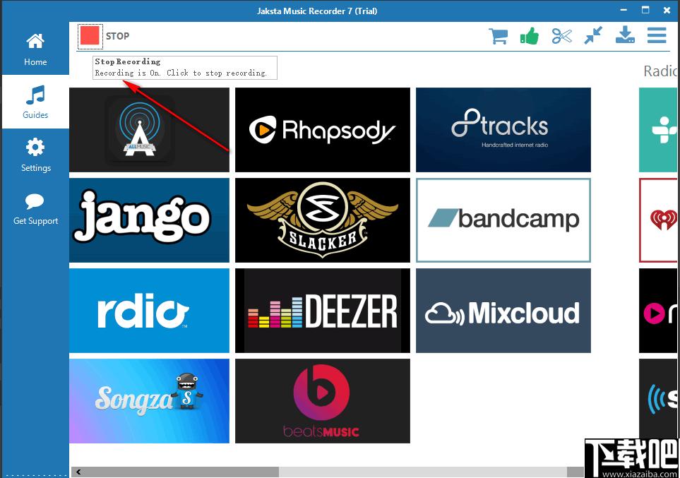
Task: Open the hamburger menu
Action: pyautogui.click(x=657, y=35)
